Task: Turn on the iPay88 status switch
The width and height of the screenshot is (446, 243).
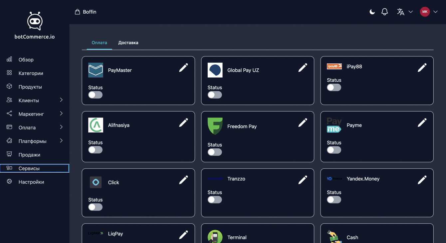Action: tap(334, 87)
